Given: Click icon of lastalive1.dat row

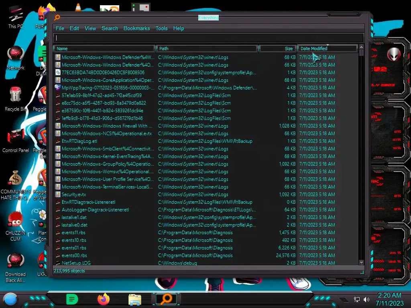Looking at the screenshot, I should click(x=58, y=217).
